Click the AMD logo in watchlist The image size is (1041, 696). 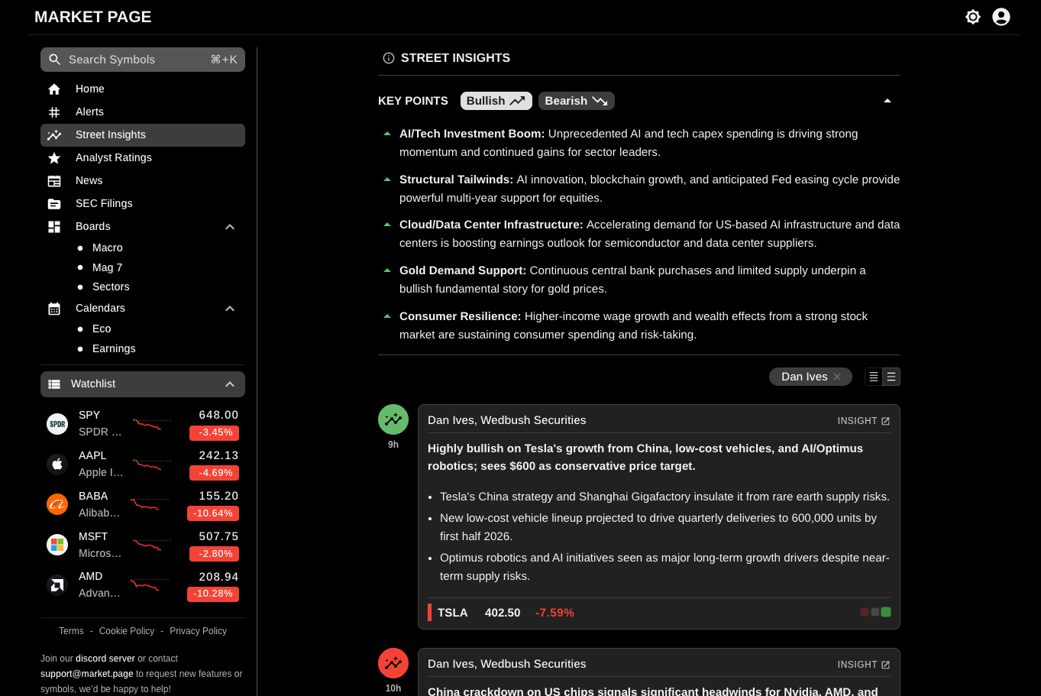pyautogui.click(x=57, y=585)
